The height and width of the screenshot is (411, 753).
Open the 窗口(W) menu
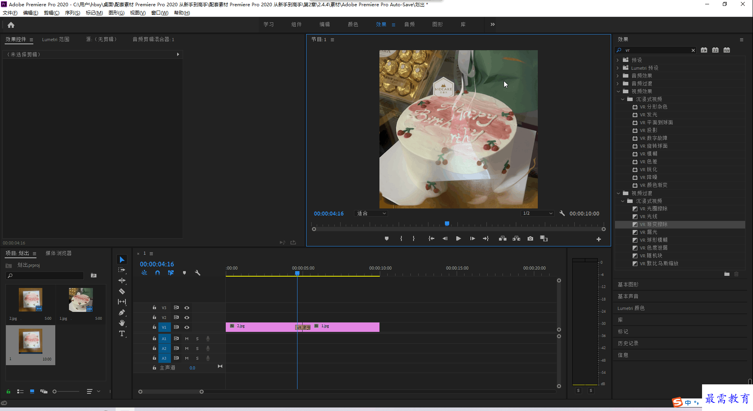(160, 13)
